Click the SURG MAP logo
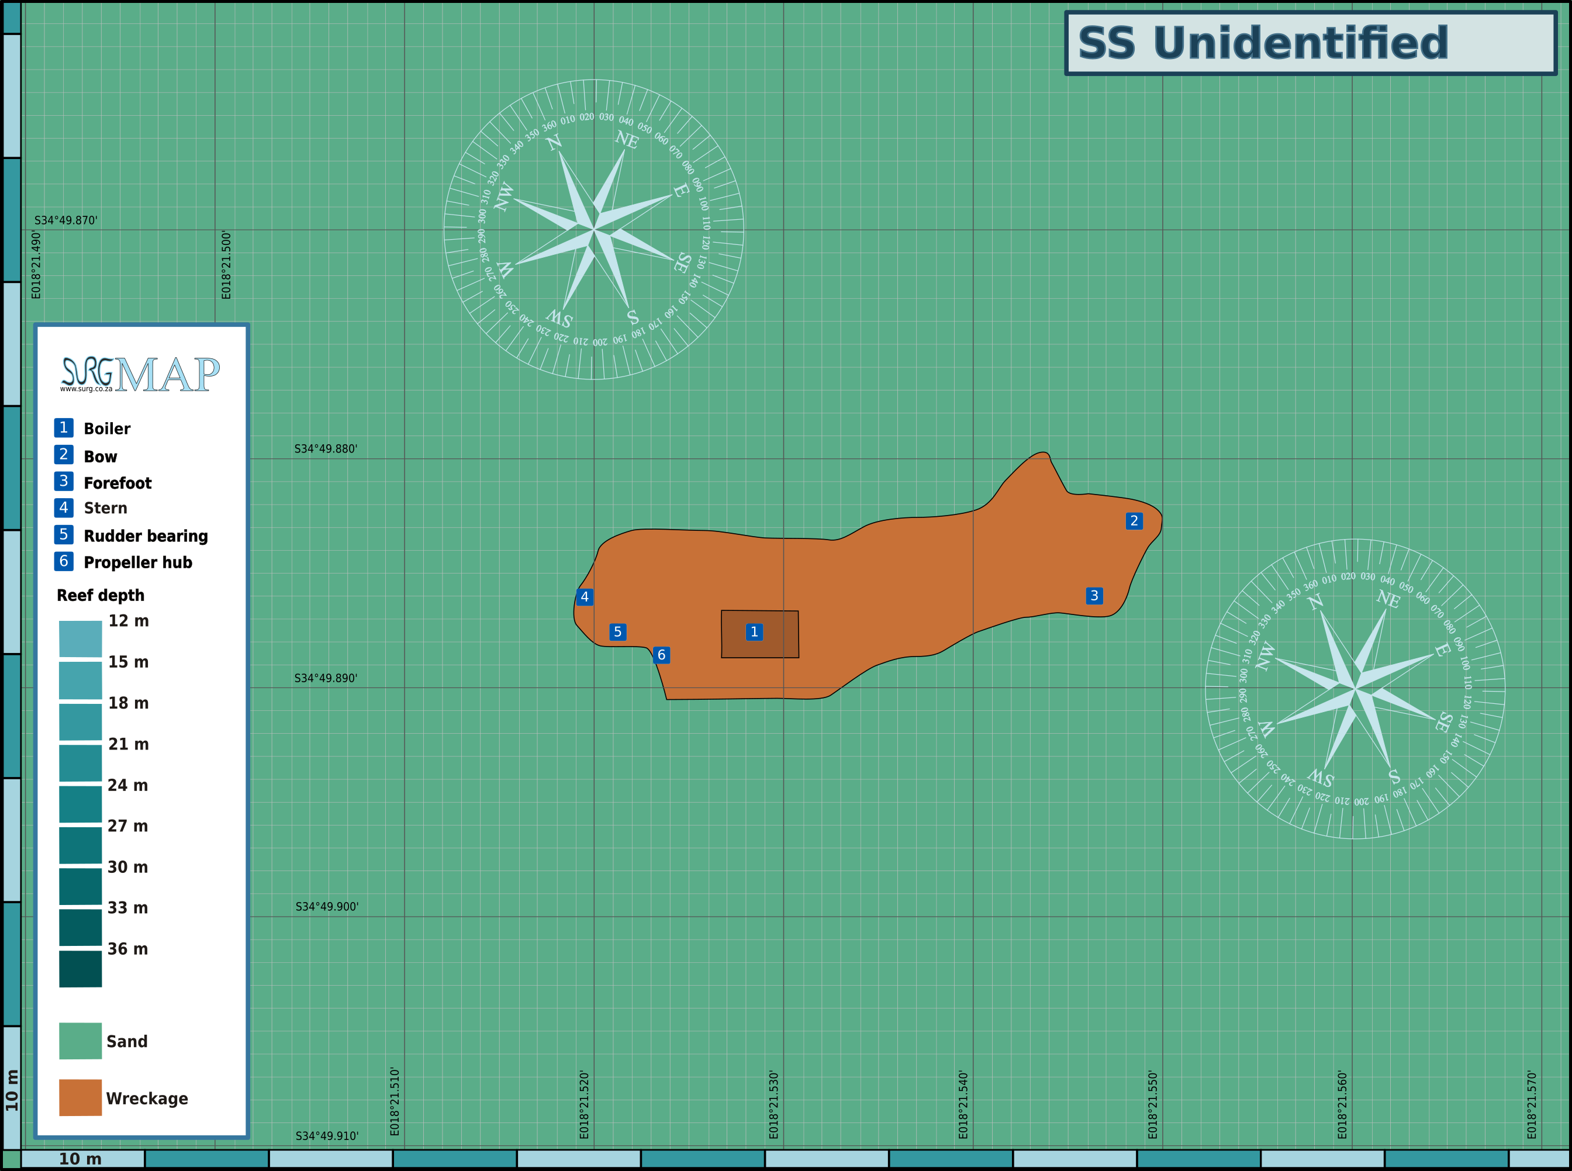The image size is (1572, 1171). click(x=140, y=374)
